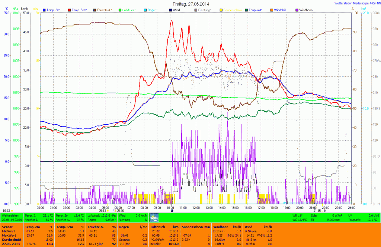The width and height of the screenshot is (381, 247).
Task: Click the purple Windböen color swatch
Action: (x=297, y=10)
